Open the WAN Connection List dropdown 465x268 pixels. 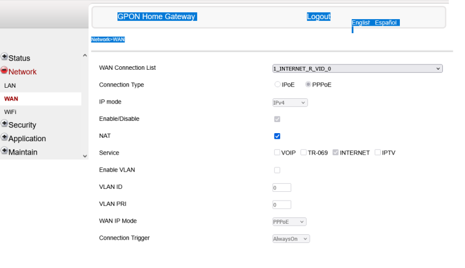[357, 69]
